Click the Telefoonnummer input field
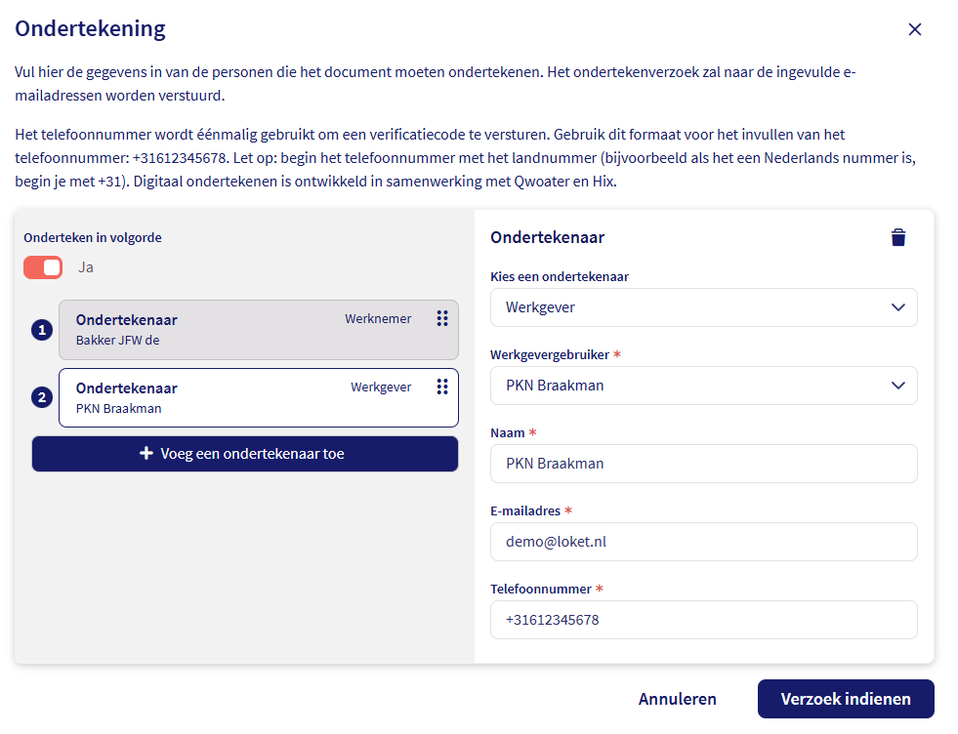958x734 pixels. click(x=703, y=620)
